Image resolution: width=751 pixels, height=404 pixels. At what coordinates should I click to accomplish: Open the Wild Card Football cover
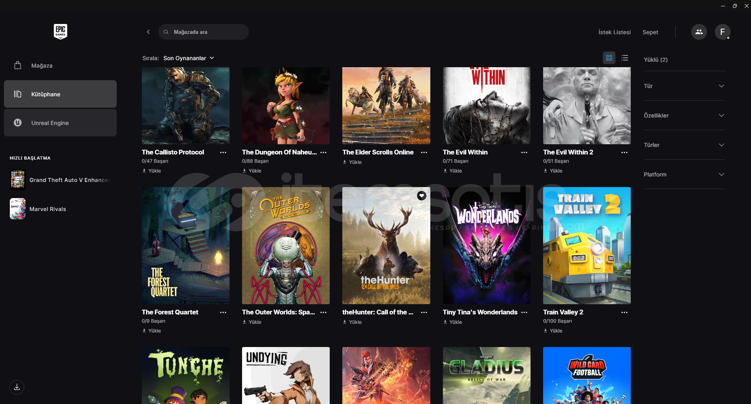point(587,375)
